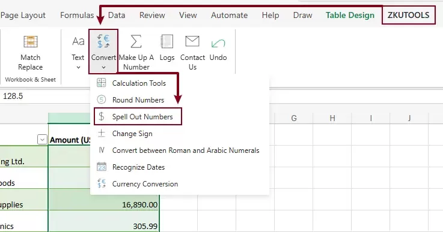The height and width of the screenshot is (232, 443).
Task: Click the cell ending in 'ng Ltd.'
Action: (23, 156)
